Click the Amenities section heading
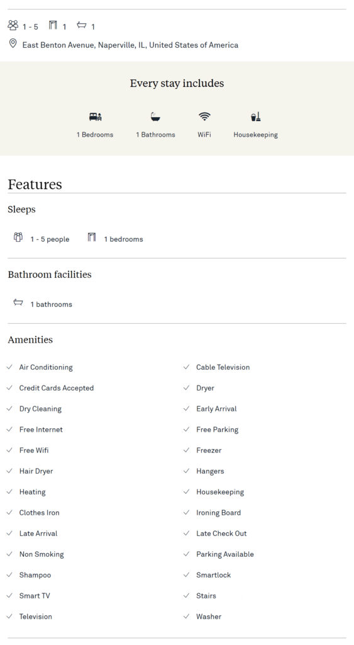This screenshot has height=645, width=354. (x=30, y=340)
